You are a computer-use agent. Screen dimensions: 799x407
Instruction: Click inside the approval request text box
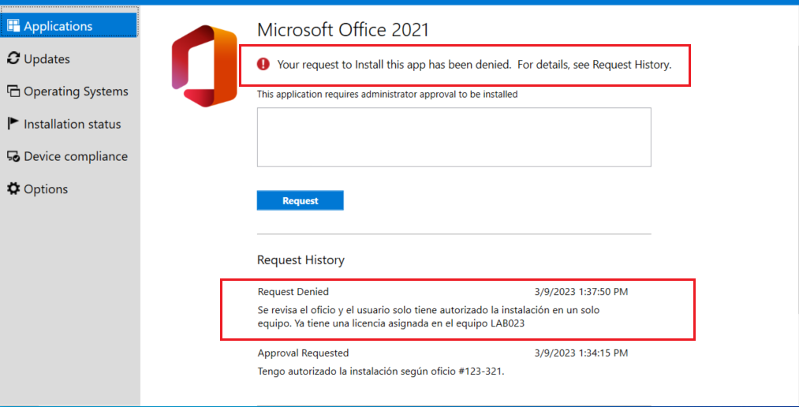[x=454, y=136]
